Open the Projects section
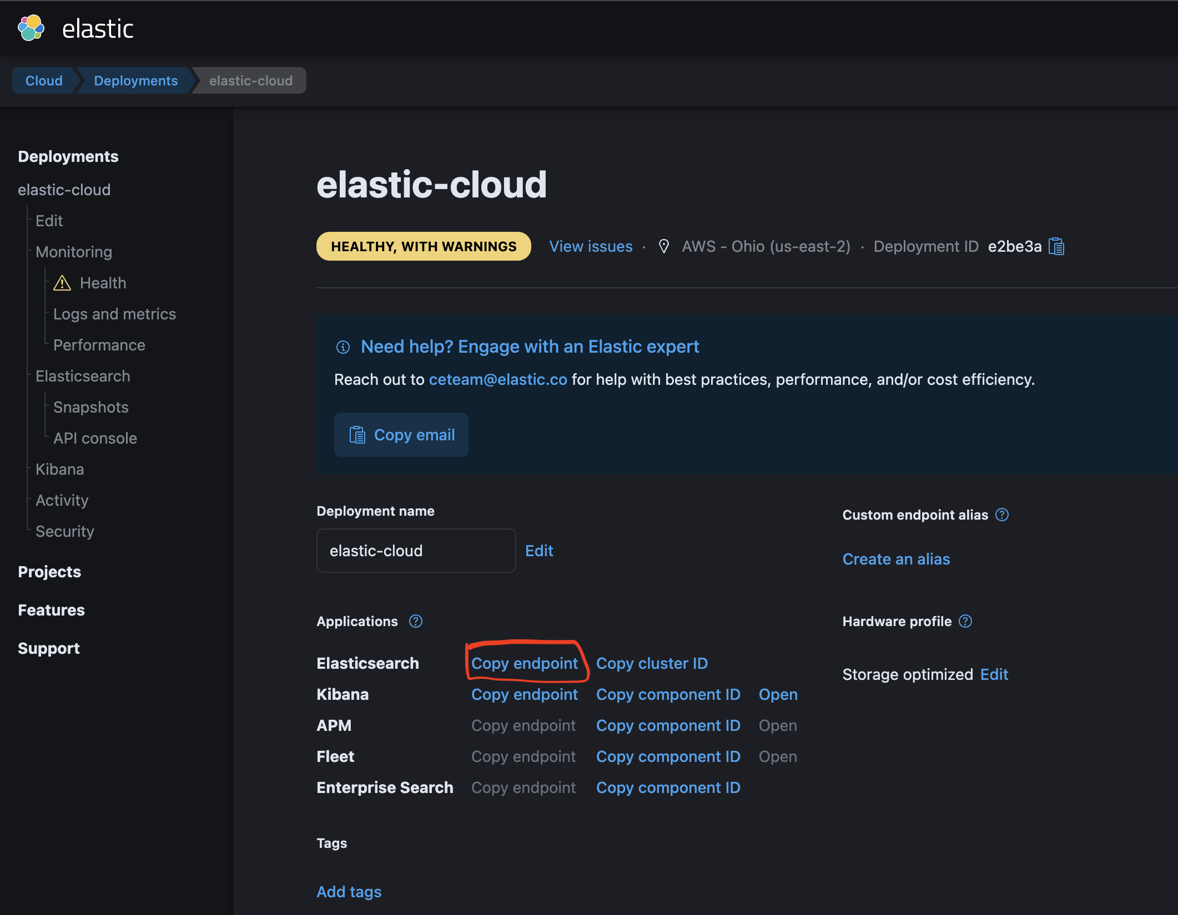 (49, 572)
